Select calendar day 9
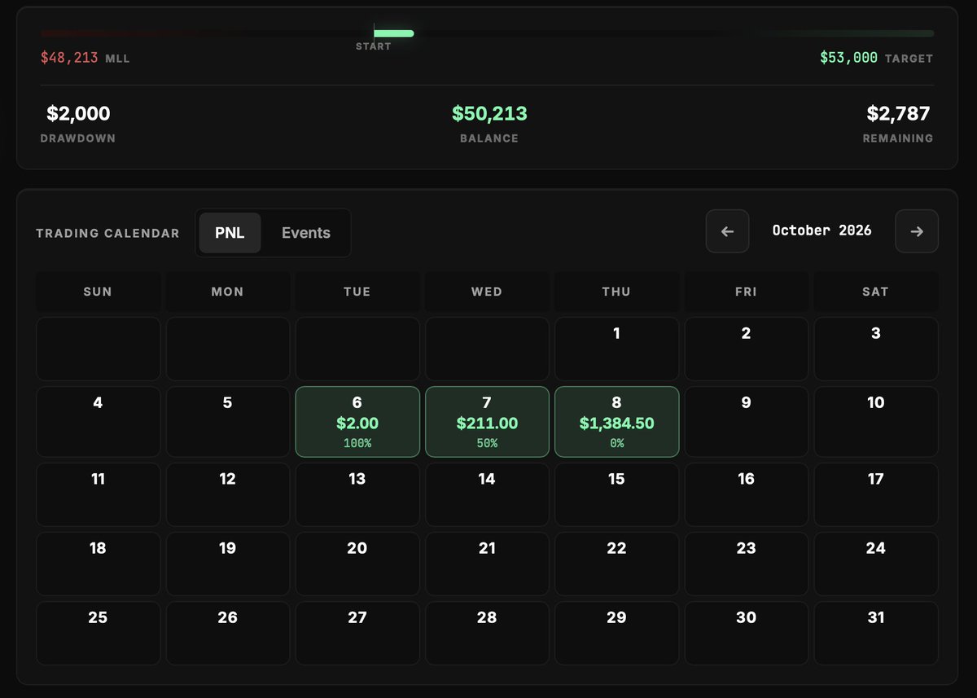This screenshot has width=977, height=698. (746, 422)
